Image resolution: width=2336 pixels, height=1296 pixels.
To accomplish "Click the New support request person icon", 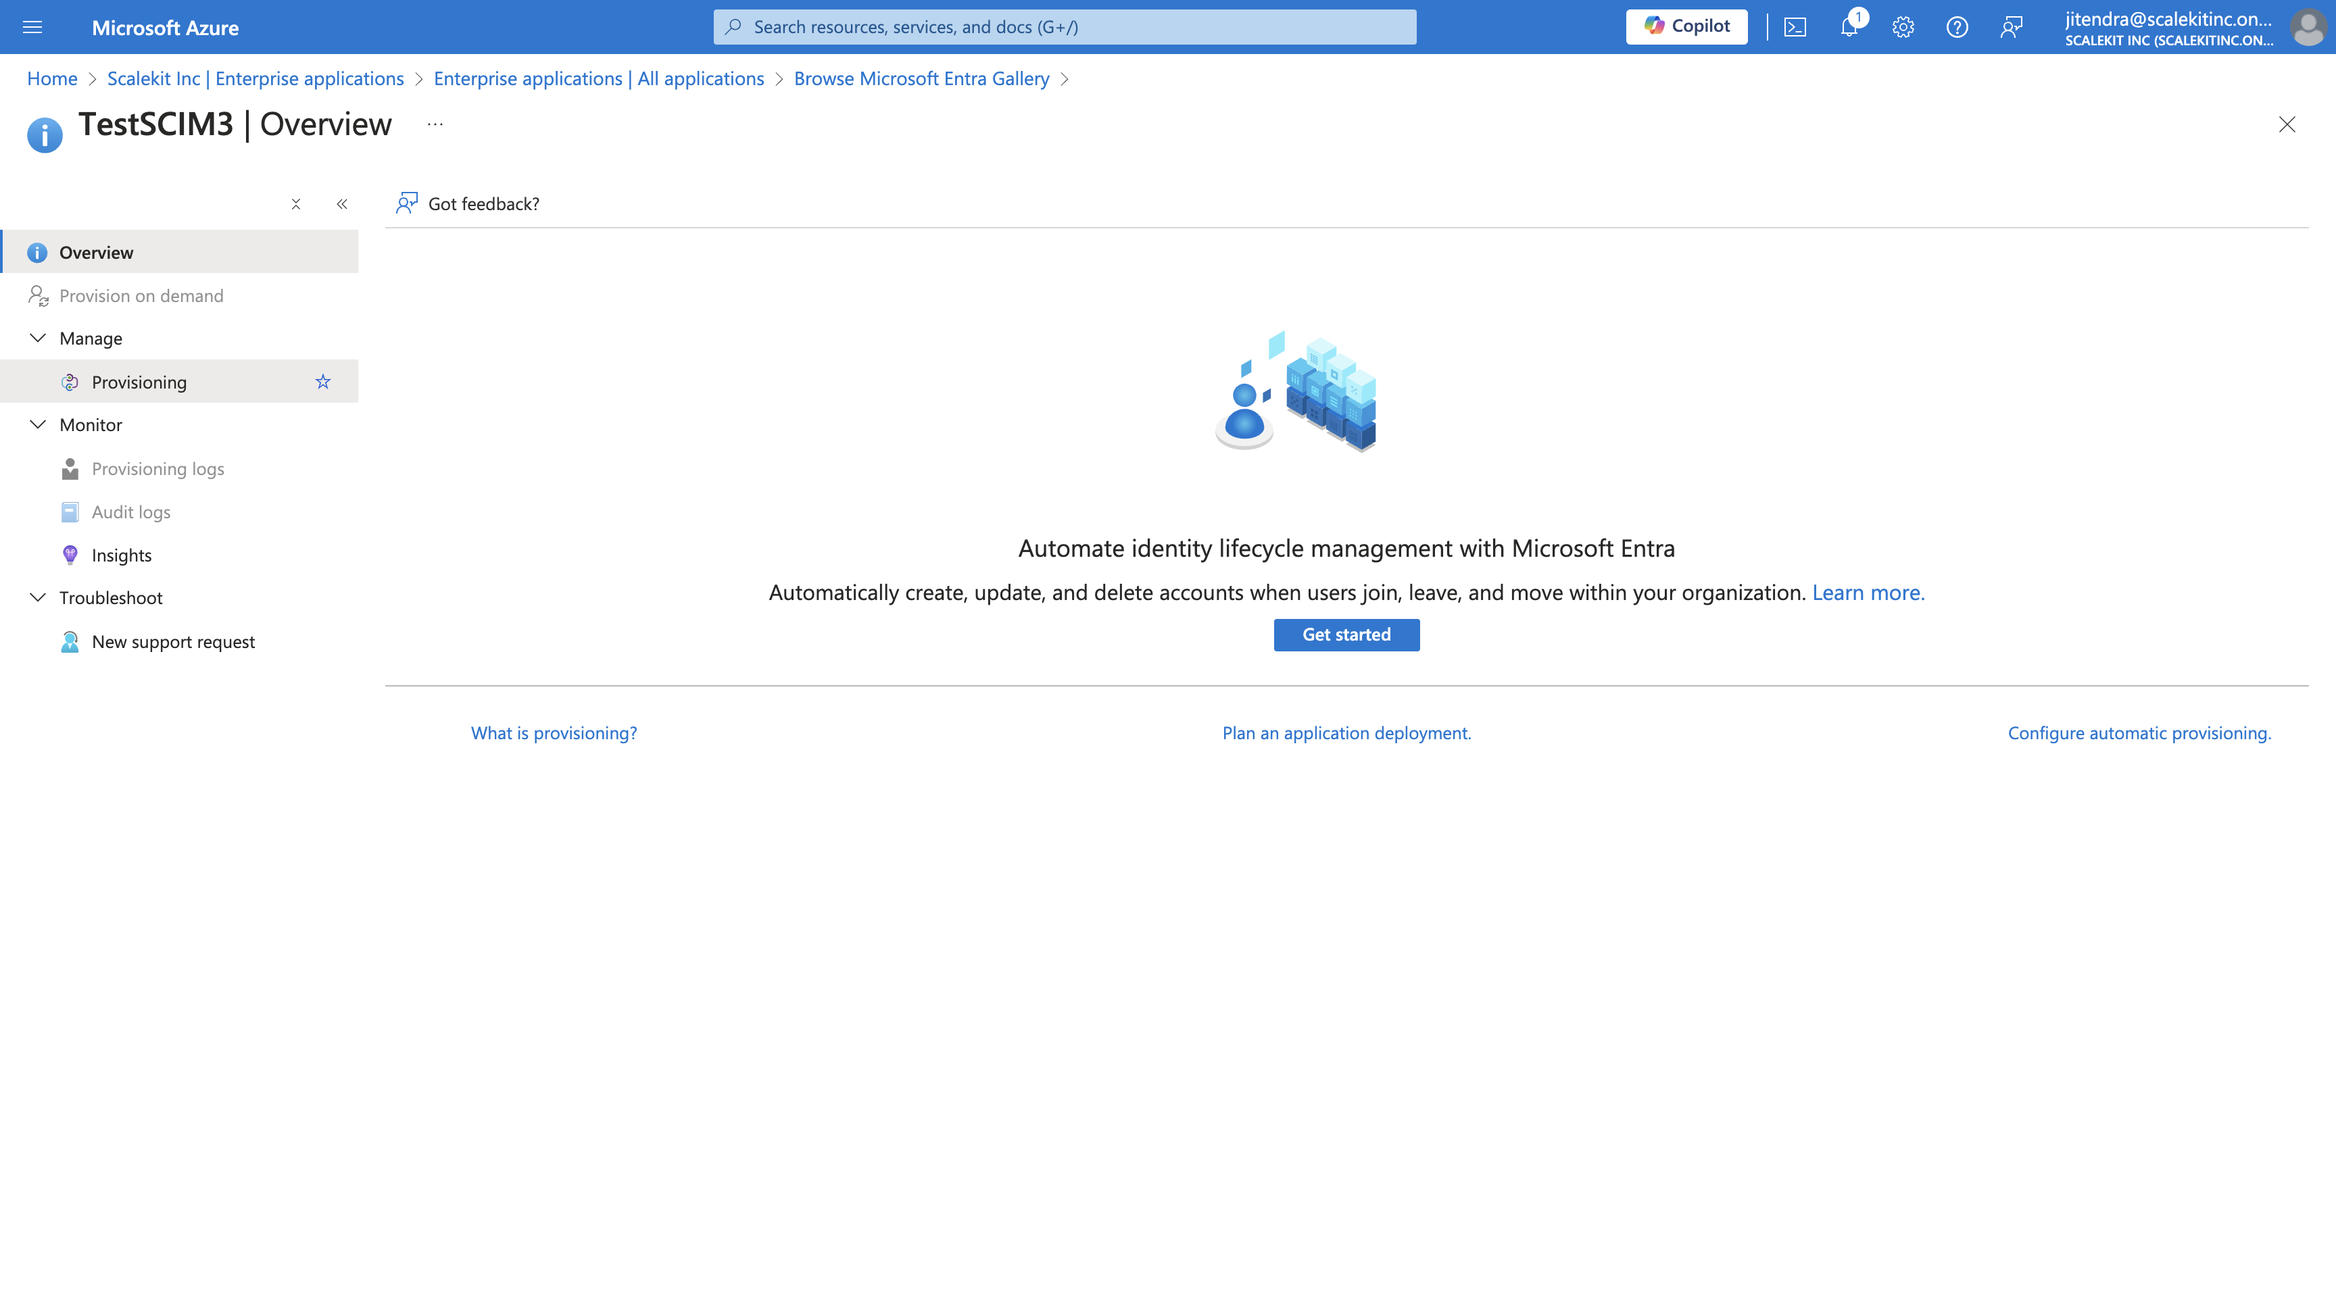I will click(x=70, y=642).
